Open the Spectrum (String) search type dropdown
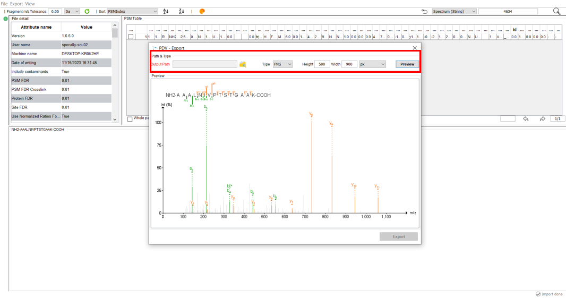 [x=454, y=12]
